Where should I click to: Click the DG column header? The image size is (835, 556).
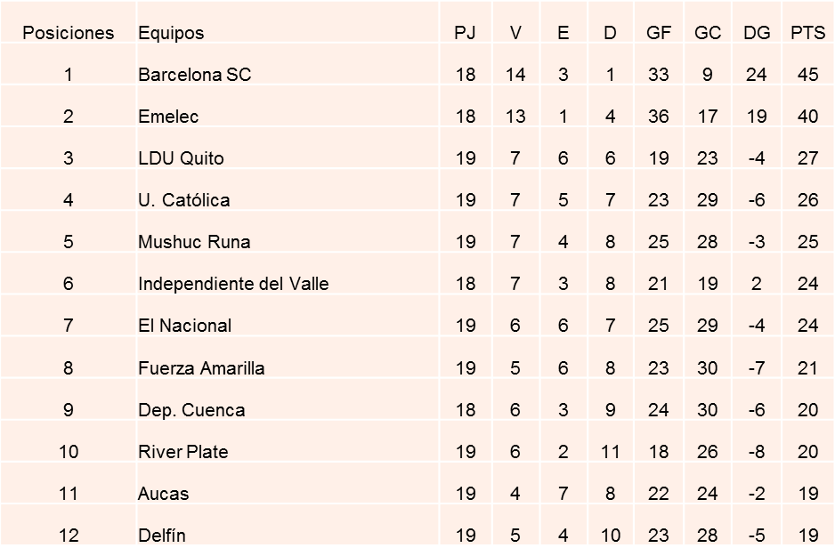click(x=757, y=33)
